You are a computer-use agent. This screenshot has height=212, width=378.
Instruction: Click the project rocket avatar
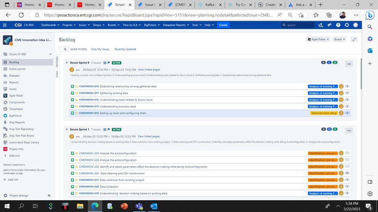(8, 40)
